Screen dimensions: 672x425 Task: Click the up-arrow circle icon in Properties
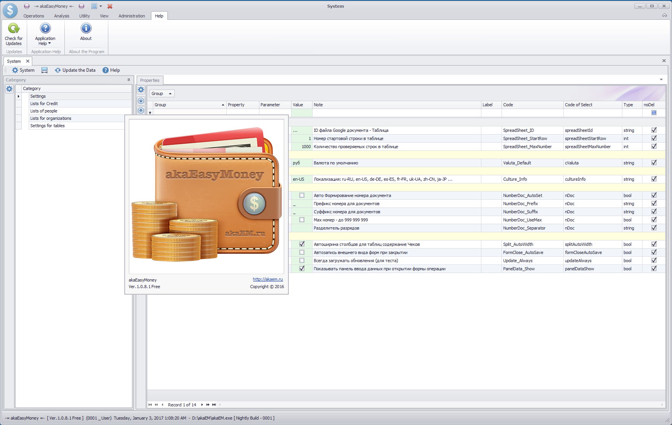(x=141, y=111)
